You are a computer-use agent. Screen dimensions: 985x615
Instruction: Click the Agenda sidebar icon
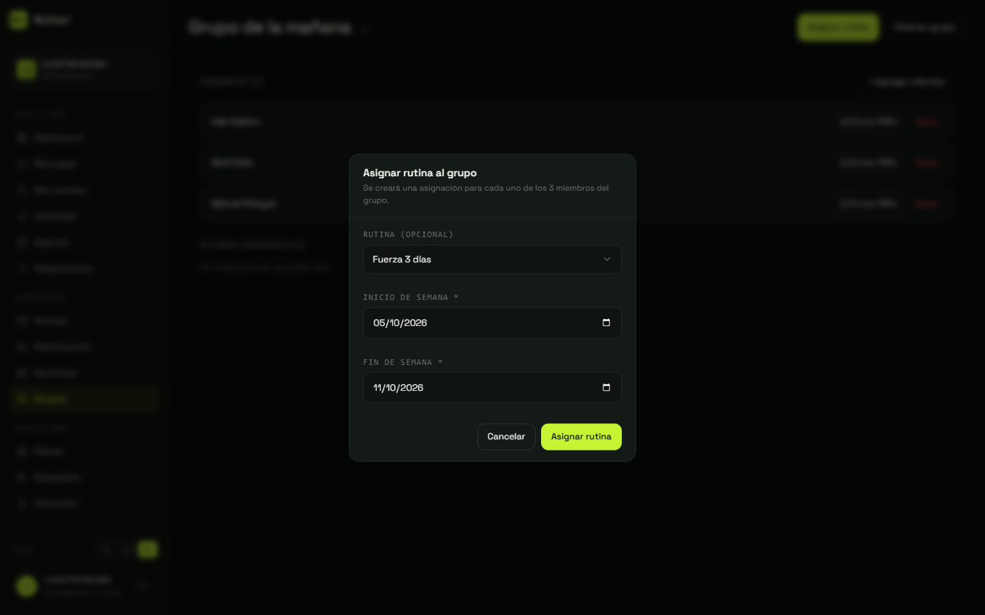pos(21,243)
